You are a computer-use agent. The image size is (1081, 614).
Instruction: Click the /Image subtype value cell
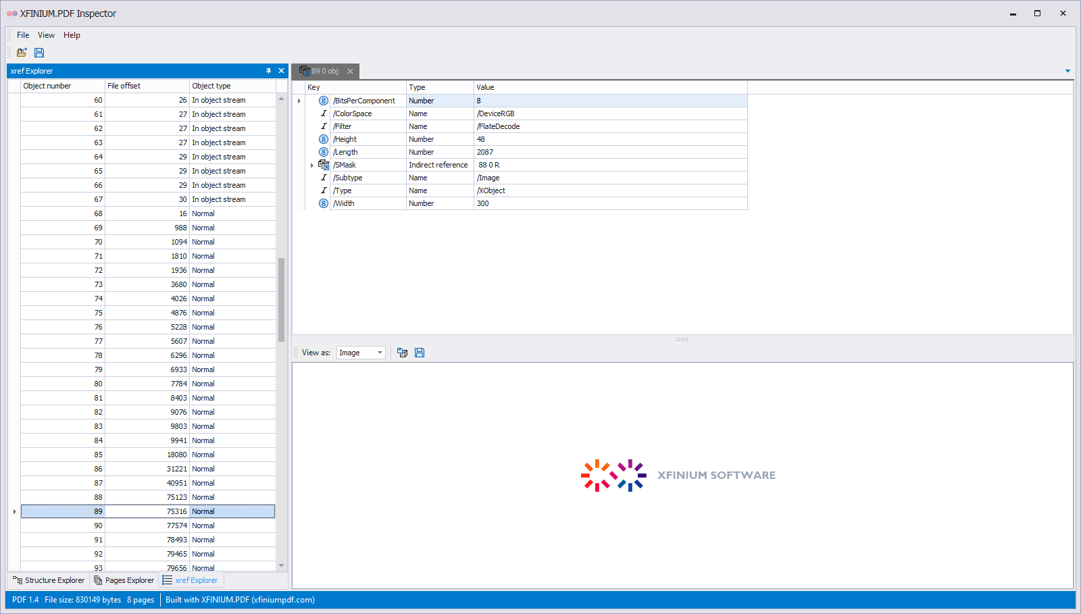tap(611, 178)
